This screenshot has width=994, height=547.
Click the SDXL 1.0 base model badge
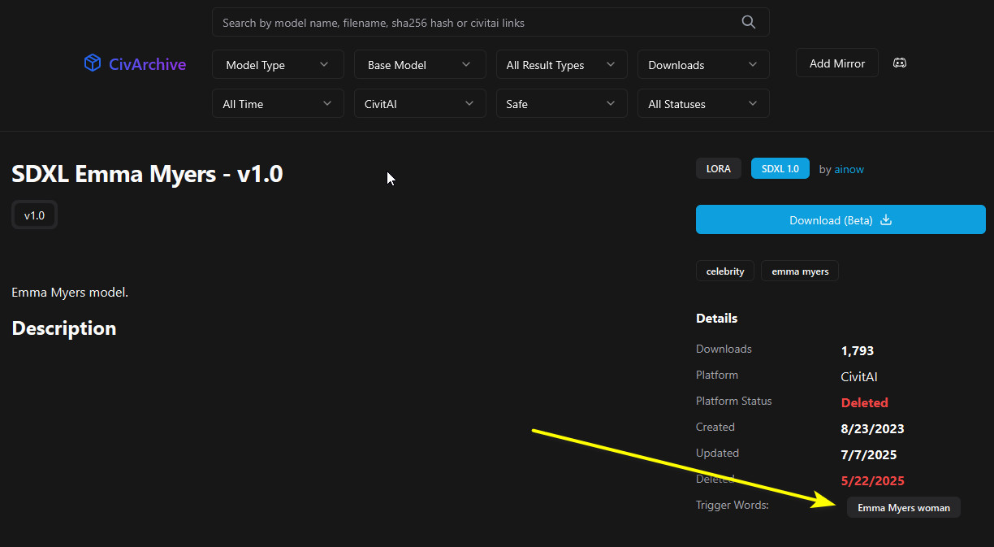click(780, 168)
